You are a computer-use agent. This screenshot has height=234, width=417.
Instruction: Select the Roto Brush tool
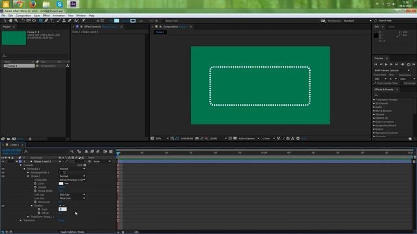pos(77,20)
